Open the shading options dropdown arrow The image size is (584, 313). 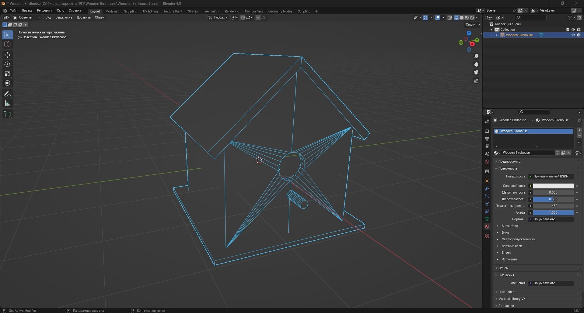[x=477, y=18]
